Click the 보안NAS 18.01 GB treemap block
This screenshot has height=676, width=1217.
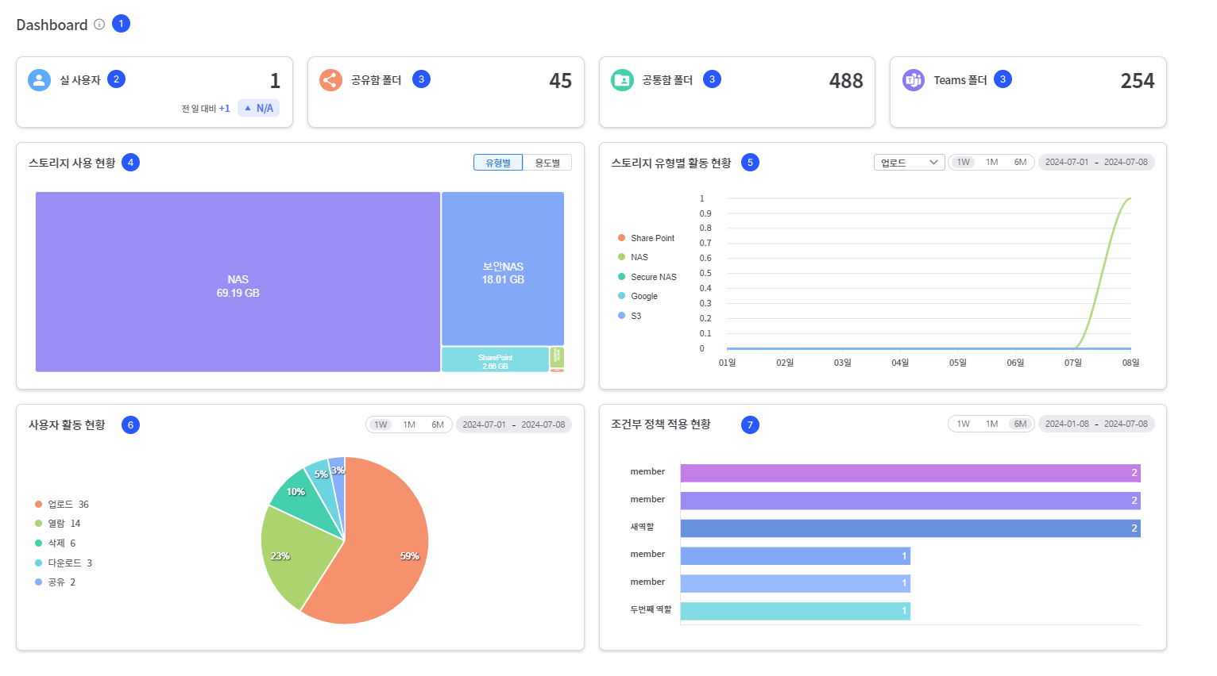[x=503, y=268]
